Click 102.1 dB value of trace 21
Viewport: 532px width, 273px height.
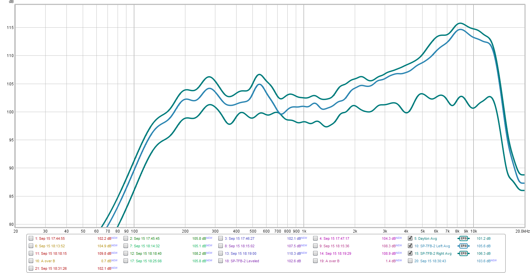pos(104,269)
